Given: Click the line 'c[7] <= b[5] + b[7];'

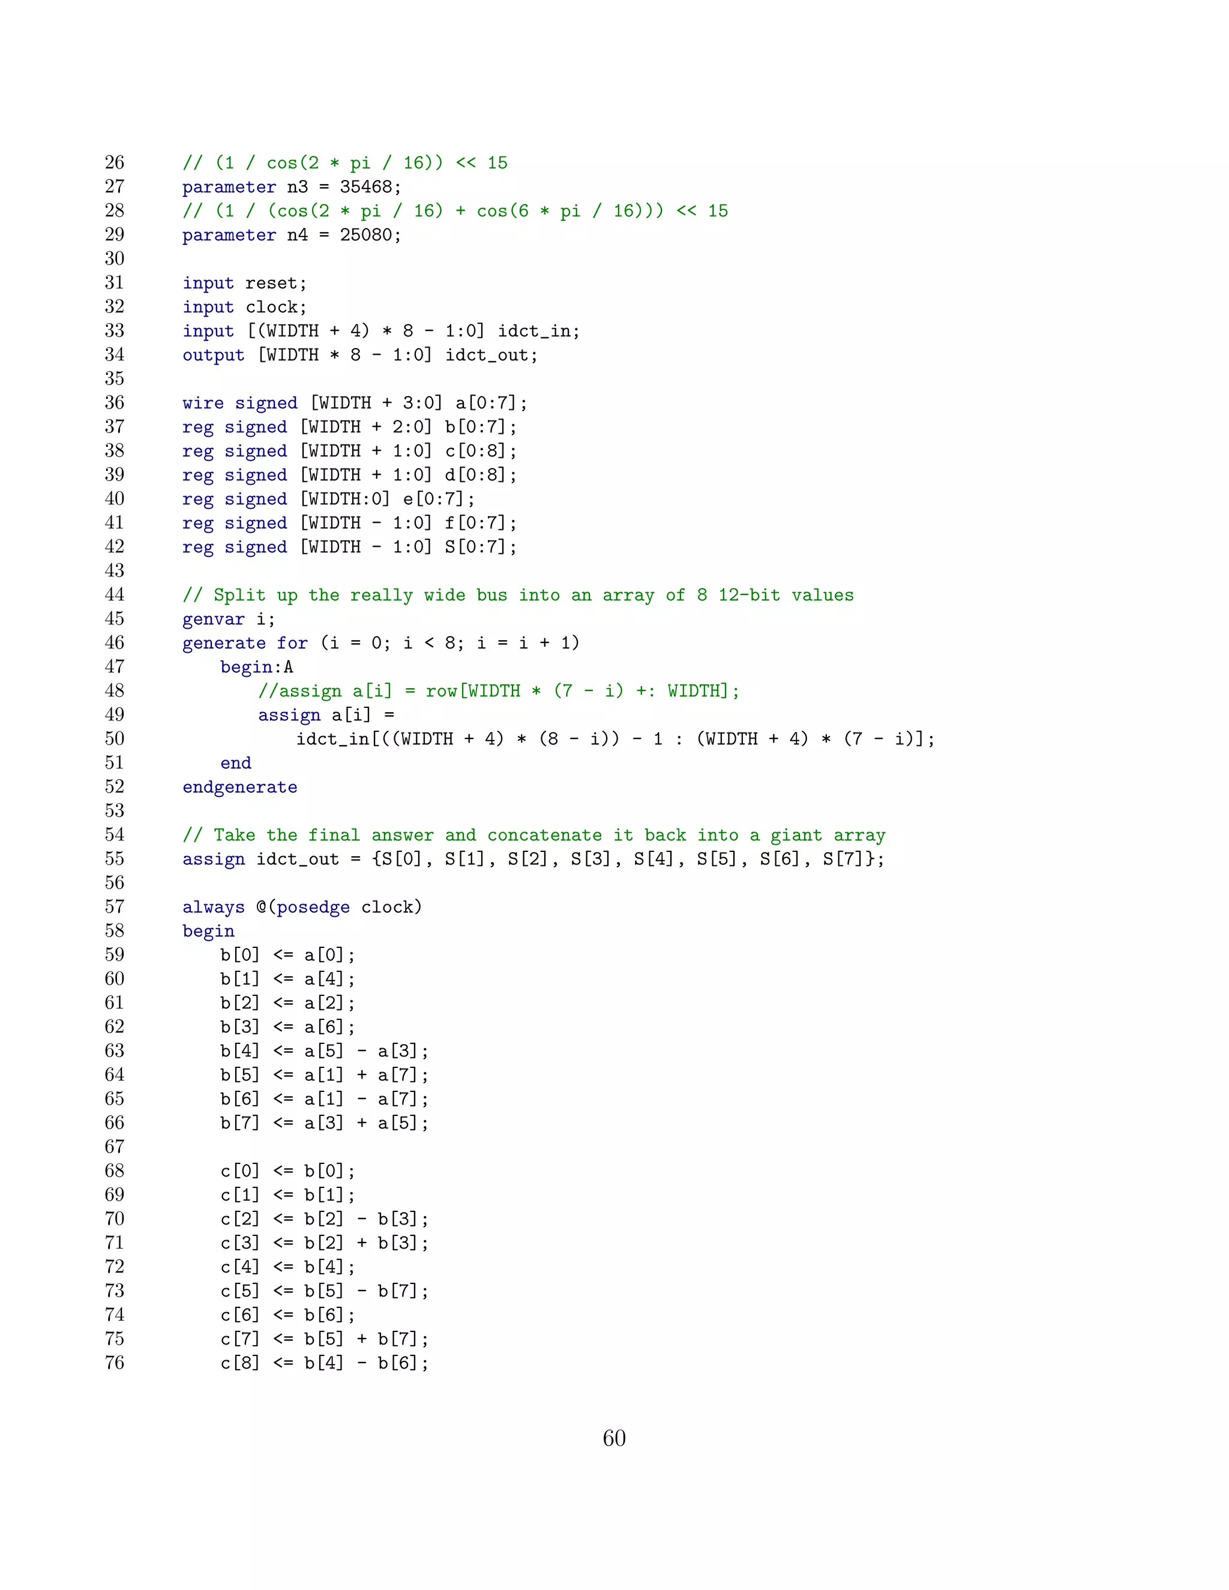Looking at the screenshot, I should [x=325, y=1340].
